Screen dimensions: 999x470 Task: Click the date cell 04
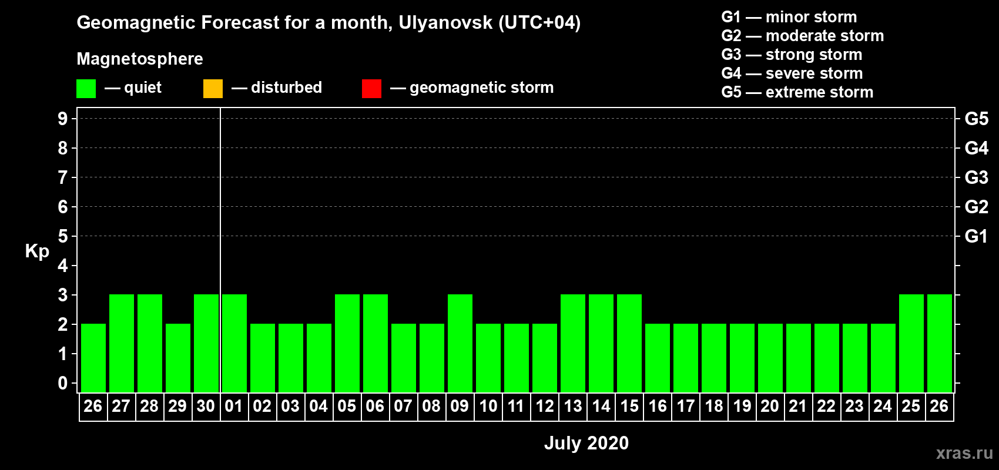319,407
